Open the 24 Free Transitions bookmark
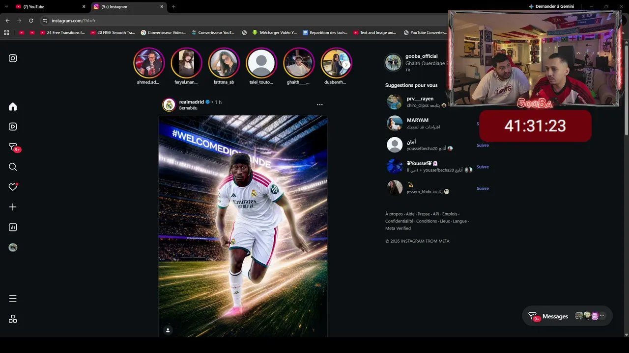This screenshot has height=353, width=629. [62, 33]
